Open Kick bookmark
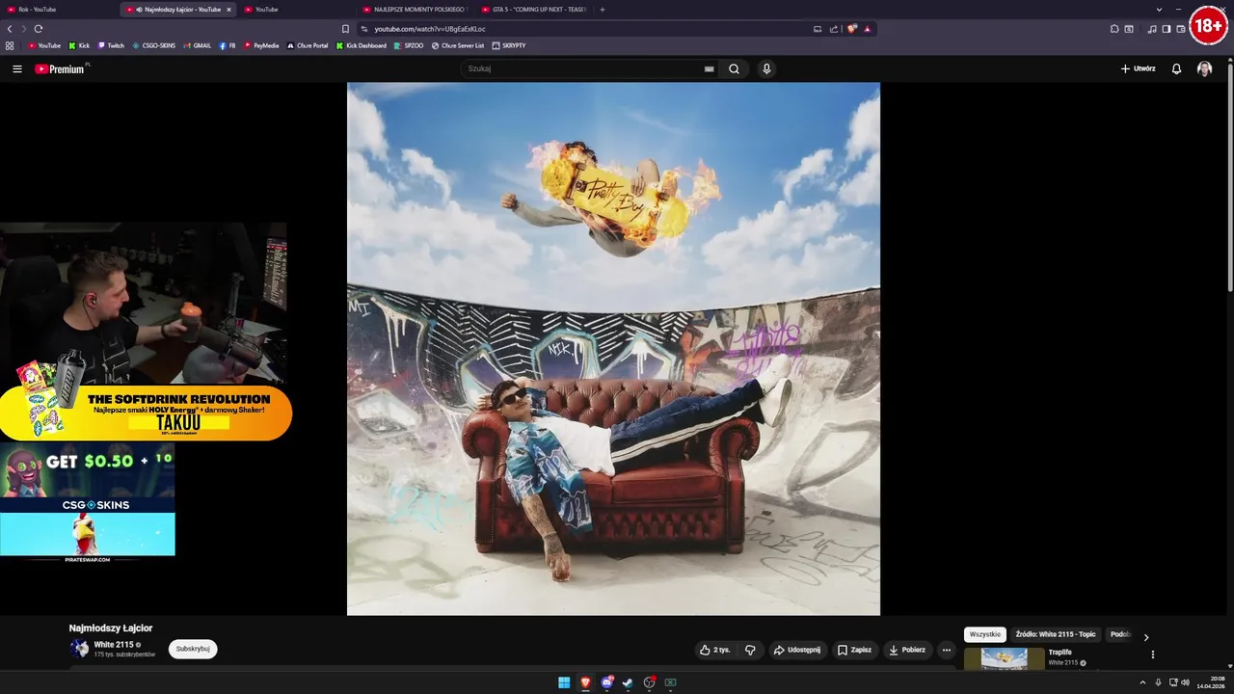 tap(79, 45)
